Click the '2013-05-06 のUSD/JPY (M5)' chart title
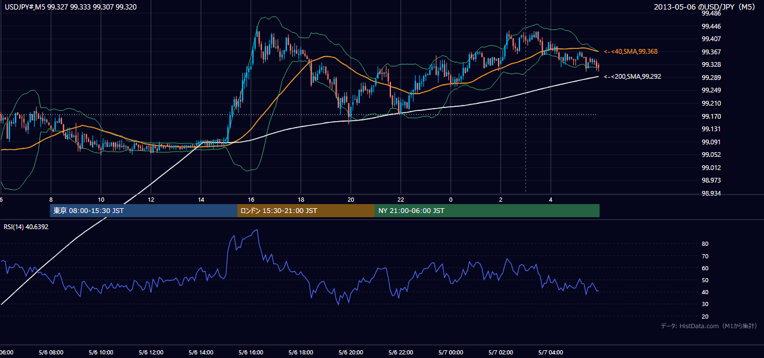This screenshot has width=764, height=358. [x=705, y=7]
